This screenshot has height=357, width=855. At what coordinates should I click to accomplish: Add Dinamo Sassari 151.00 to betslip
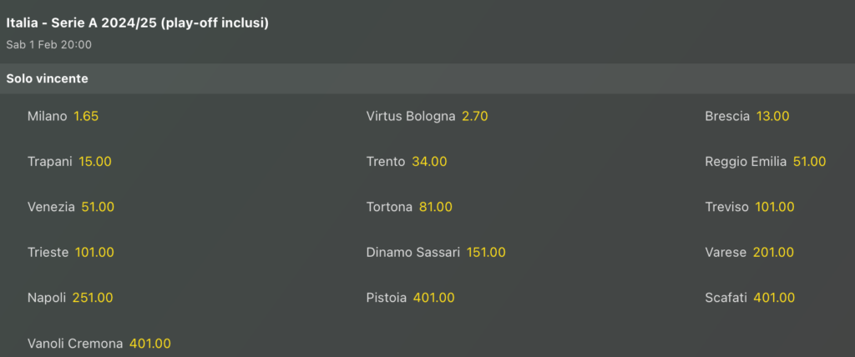click(x=486, y=252)
